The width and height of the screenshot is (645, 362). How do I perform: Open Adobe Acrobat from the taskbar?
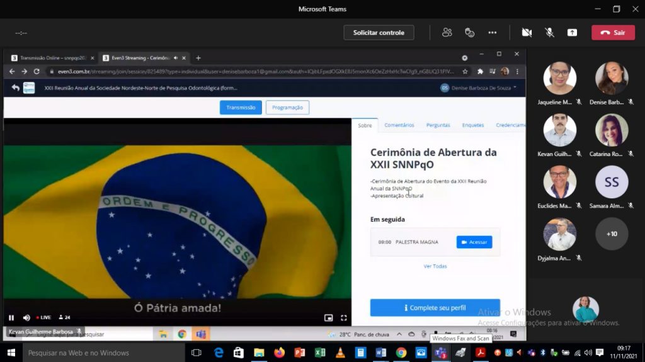480,353
